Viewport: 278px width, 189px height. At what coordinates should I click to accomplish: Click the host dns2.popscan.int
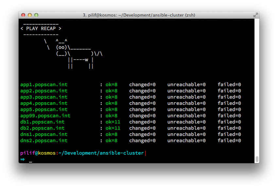click(44, 141)
